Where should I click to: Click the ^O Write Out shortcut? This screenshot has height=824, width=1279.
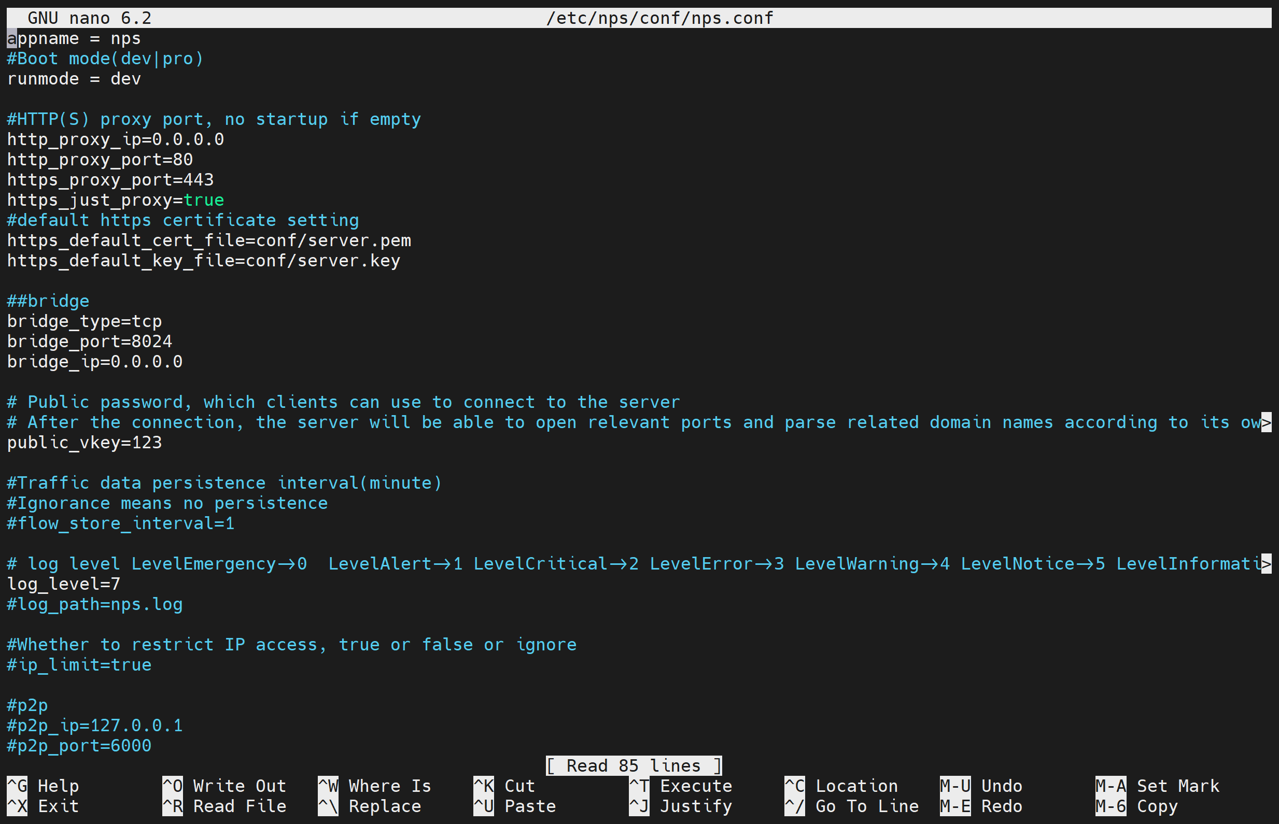[x=224, y=786]
